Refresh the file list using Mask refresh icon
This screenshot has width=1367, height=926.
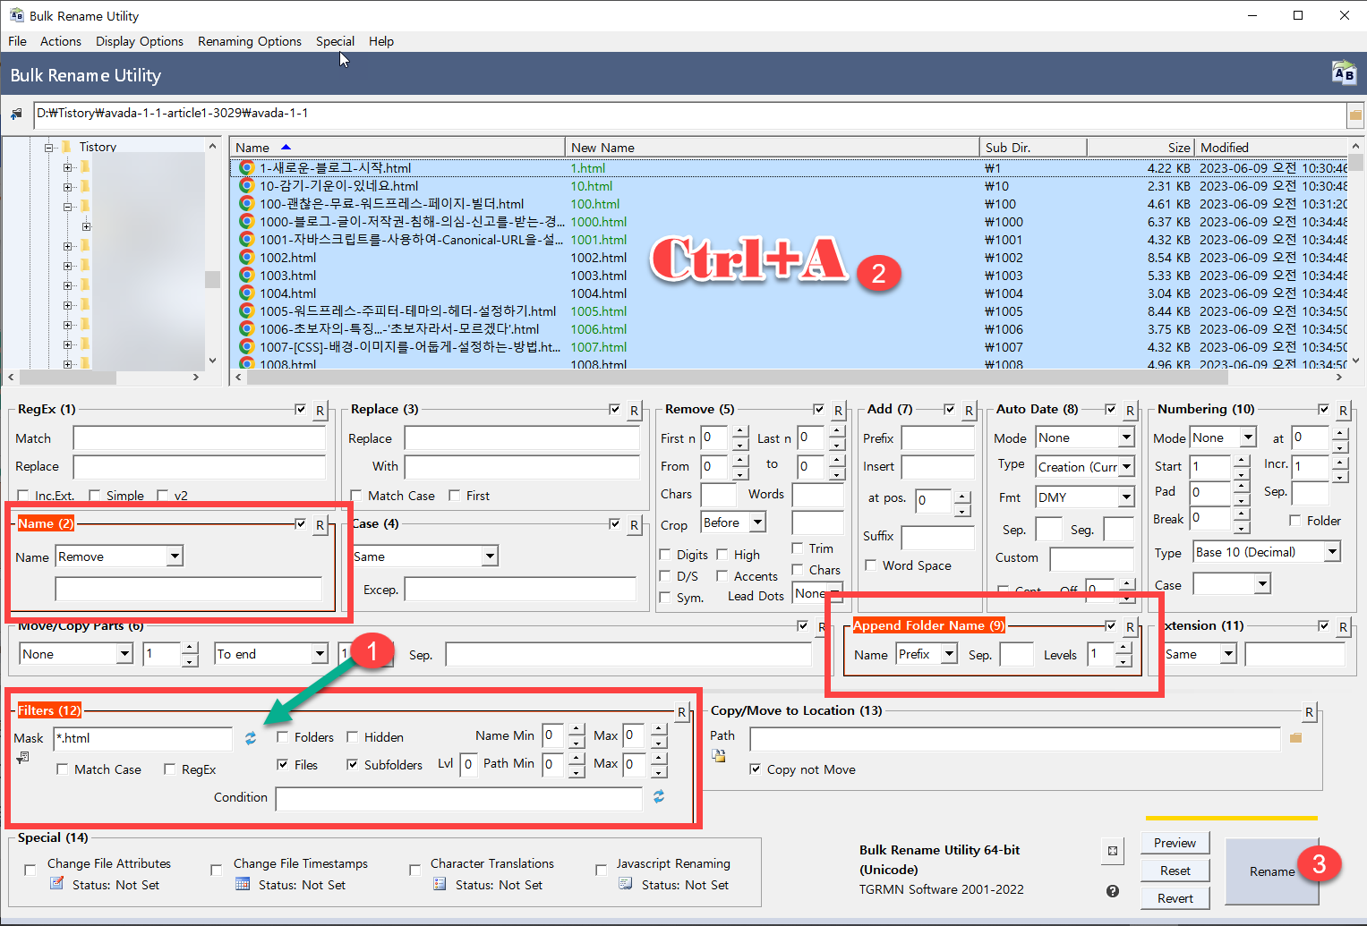pos(251,738)
